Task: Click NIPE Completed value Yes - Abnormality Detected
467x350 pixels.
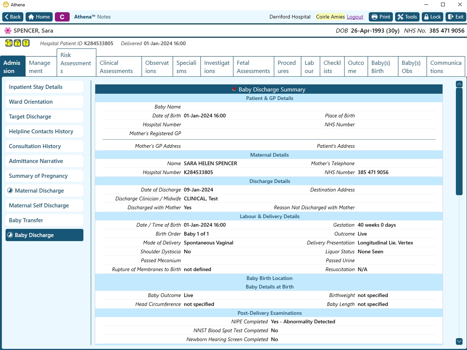Action: tap(303, 321)
